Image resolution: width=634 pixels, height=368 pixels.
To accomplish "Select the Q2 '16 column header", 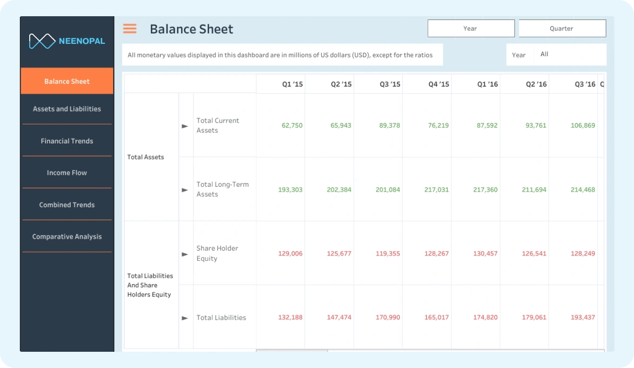I will 536,84.
